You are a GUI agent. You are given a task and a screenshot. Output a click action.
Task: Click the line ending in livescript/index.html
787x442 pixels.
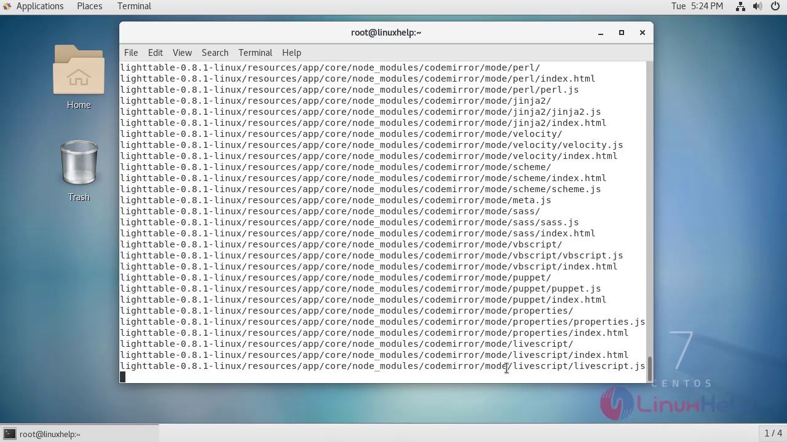click(x=374, y=355)
